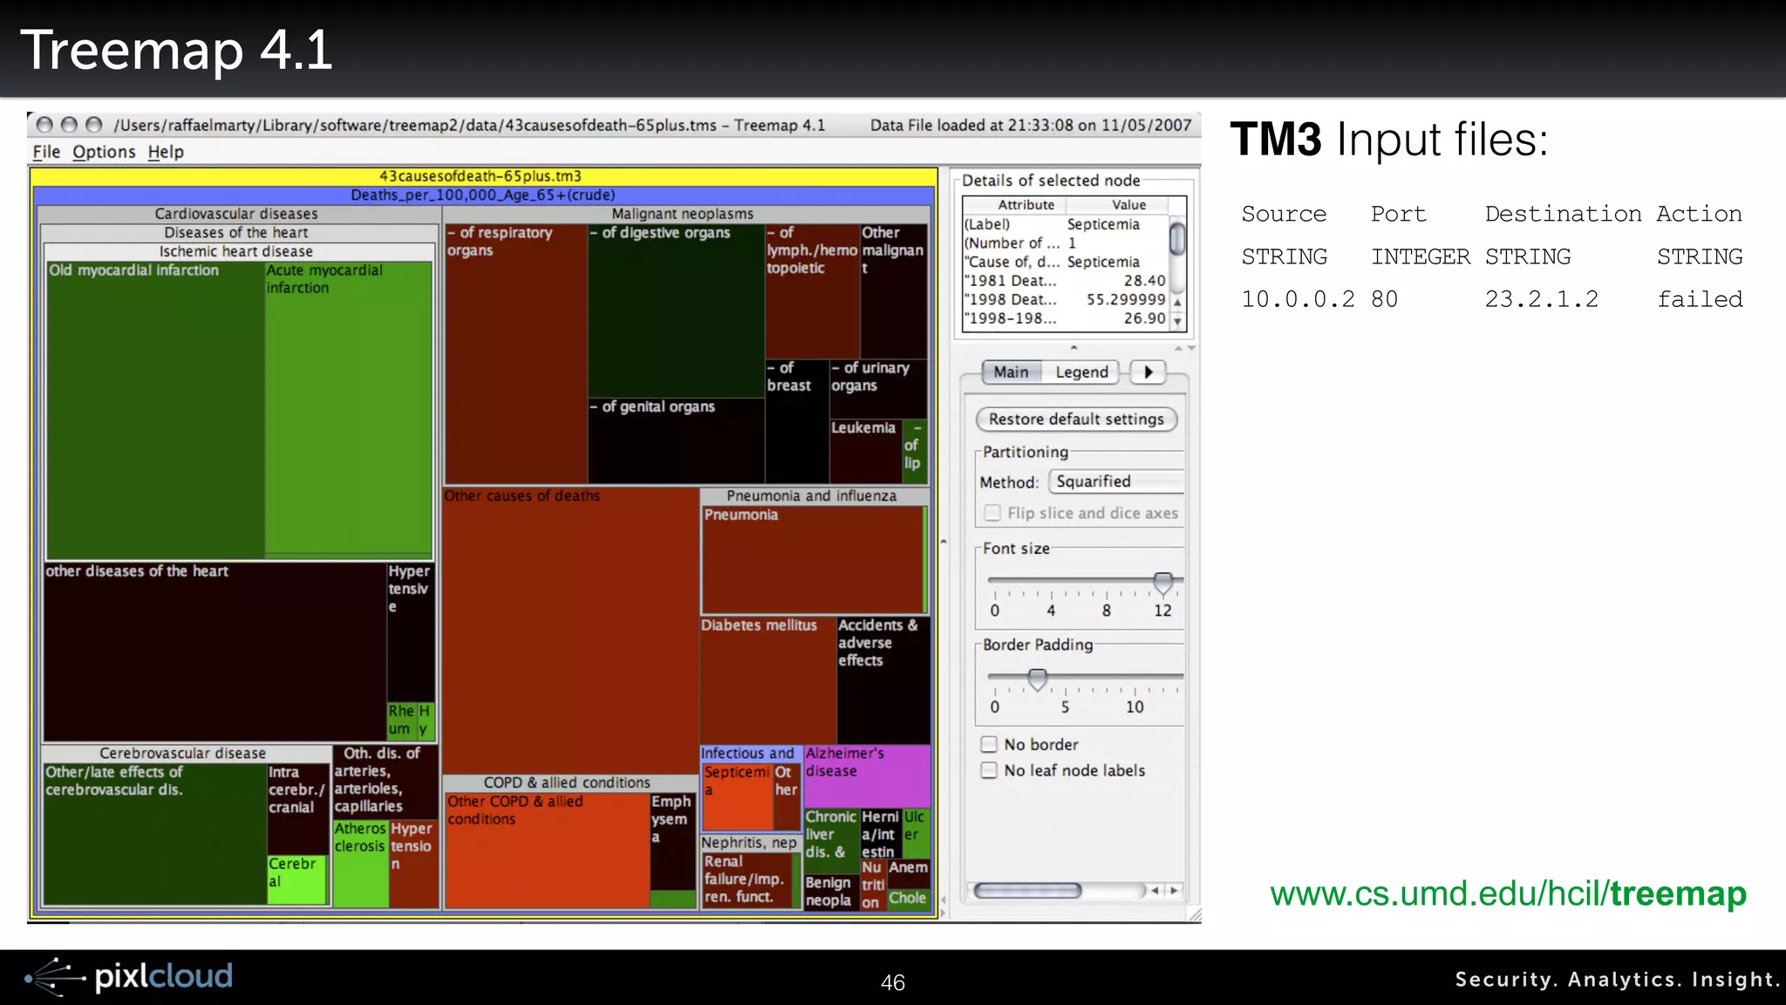Open the www.cs.umd.edu/hcil/treemap link
The height and width of the screenshot is (1005, 1786).
[1508, 894]
